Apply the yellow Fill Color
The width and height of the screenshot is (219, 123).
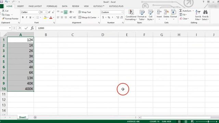pos(45,17)
